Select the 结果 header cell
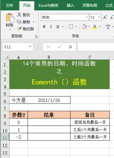The width and height of the screenshot is (114, 158). click(49, 115)
